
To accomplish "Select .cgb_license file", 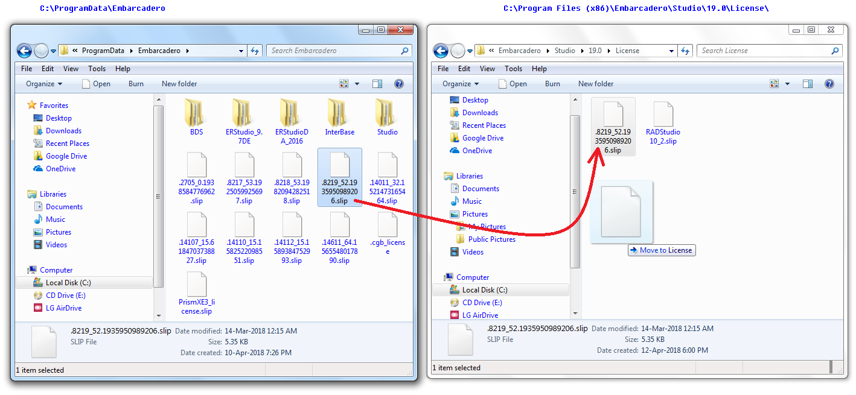I will (x=387, y=233).
